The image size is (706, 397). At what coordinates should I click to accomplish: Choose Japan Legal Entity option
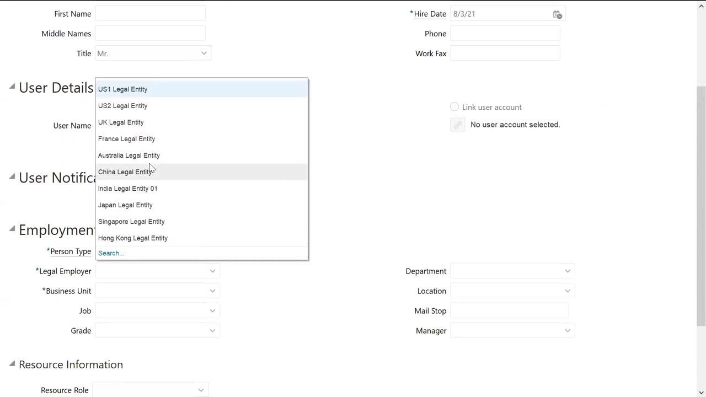[x=201, y=205]
